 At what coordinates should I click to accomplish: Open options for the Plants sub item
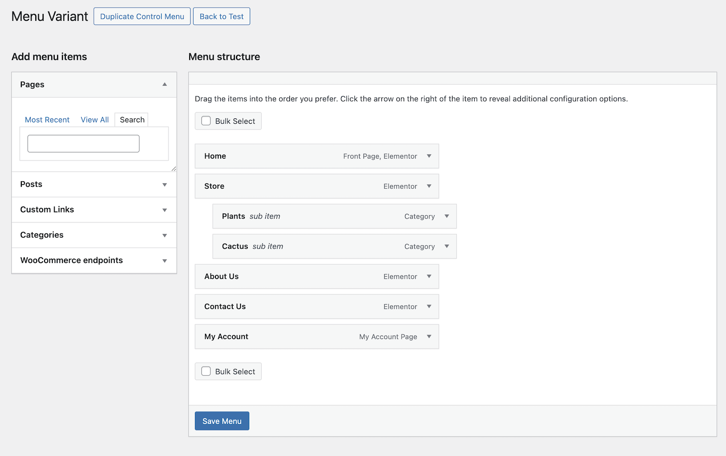[x=446, y=216]
